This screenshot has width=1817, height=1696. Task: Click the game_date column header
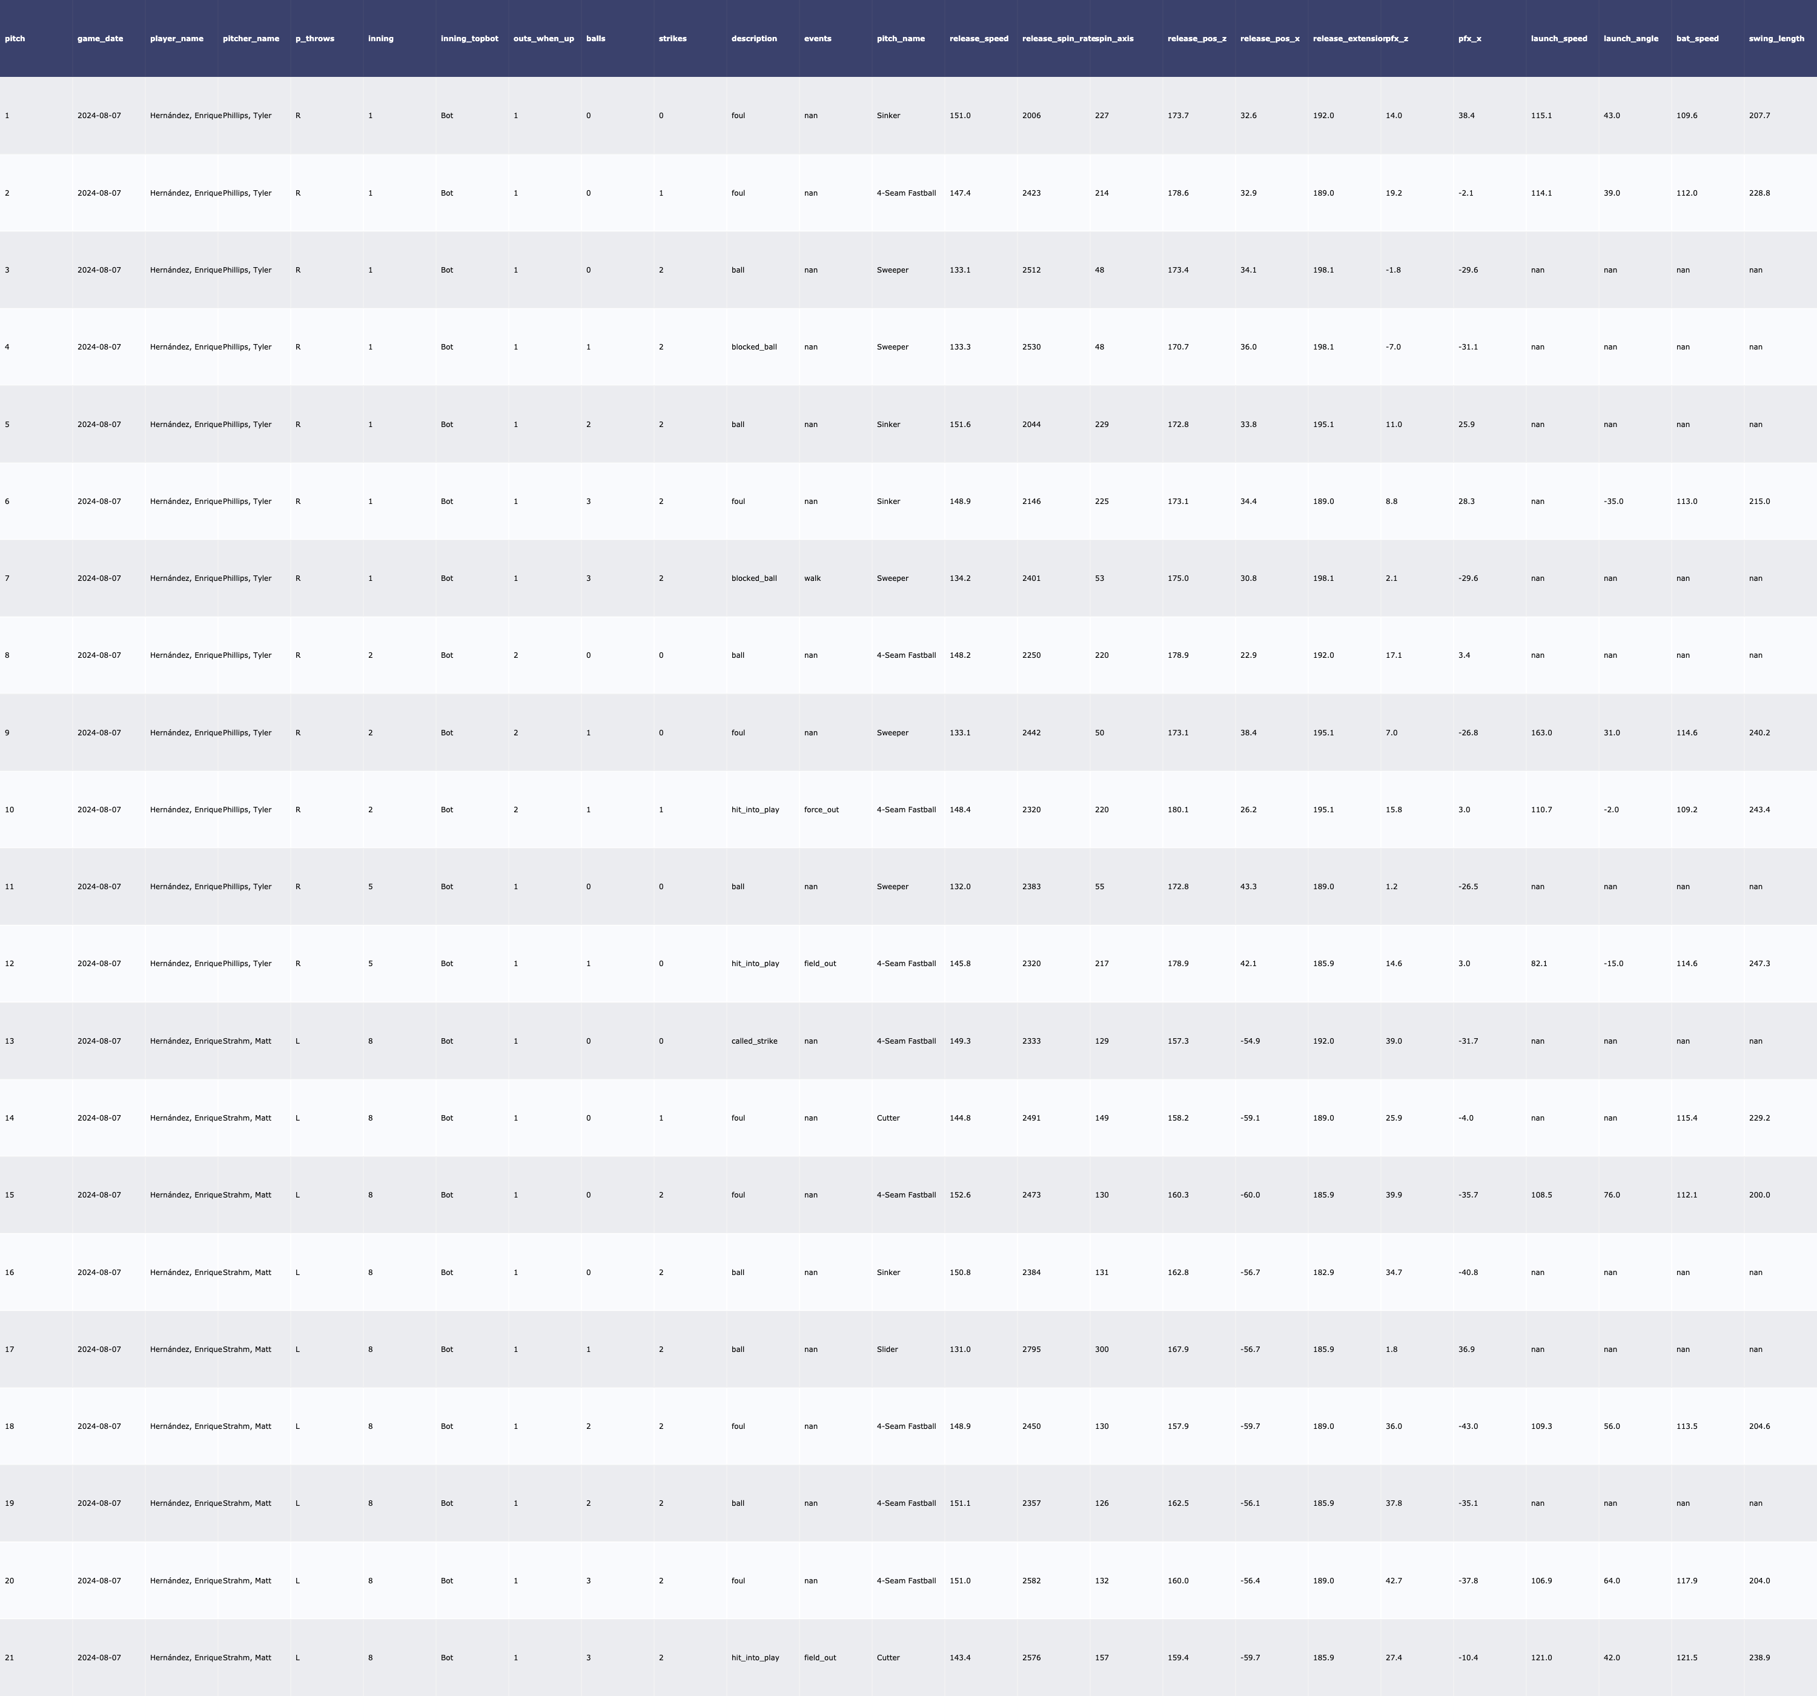point(101,38)
